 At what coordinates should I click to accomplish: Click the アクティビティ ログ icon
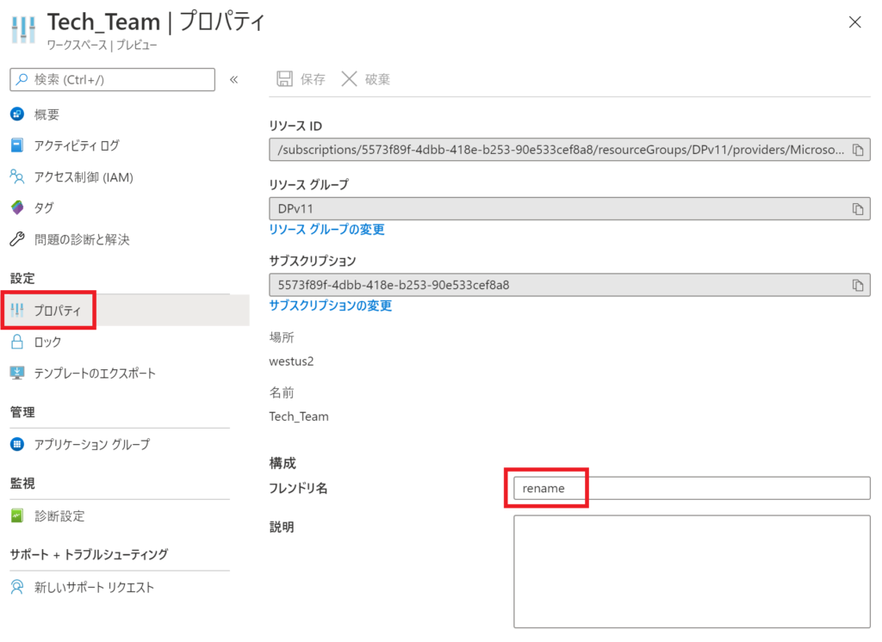point(17,145)
